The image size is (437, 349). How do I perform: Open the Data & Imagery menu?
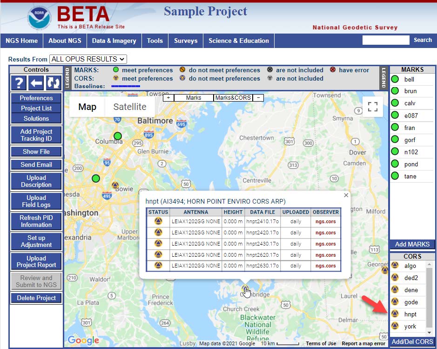point(114,41)
